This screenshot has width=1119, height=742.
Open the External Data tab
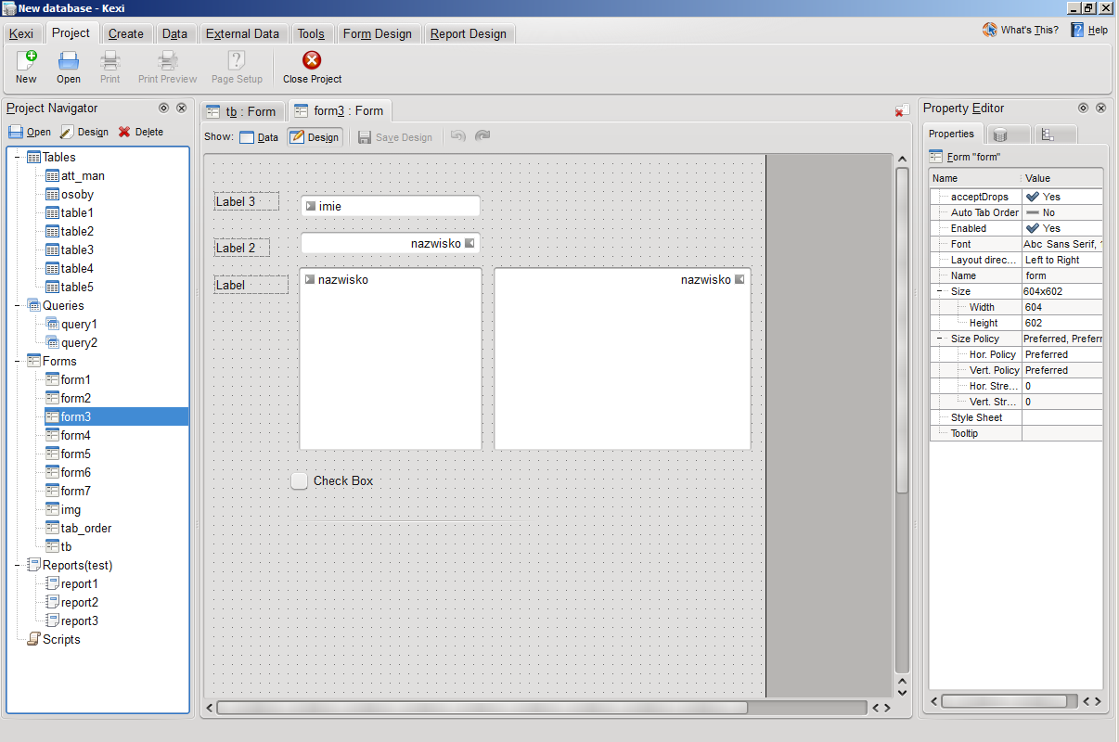tap(242, 33)
